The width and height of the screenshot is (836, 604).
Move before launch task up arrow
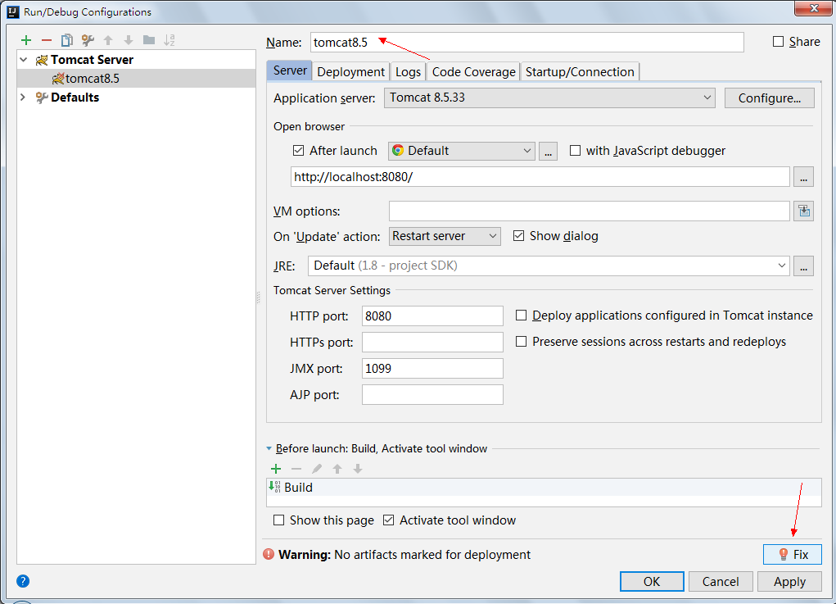pyautogui.click(x=337, y=469)
